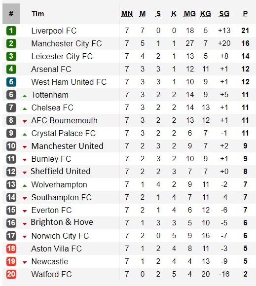Click the Tim column header

pyautogui.click(x=38, y=14)
